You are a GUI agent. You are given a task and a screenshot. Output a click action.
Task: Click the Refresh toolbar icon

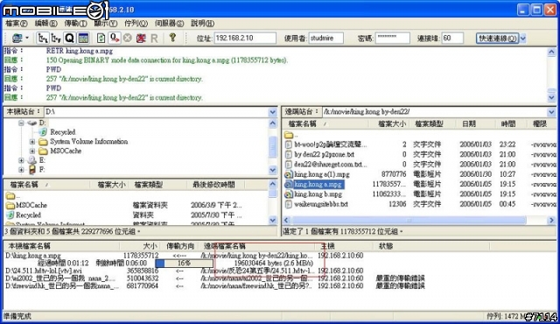pyautogui.click(x=101, y=38)
